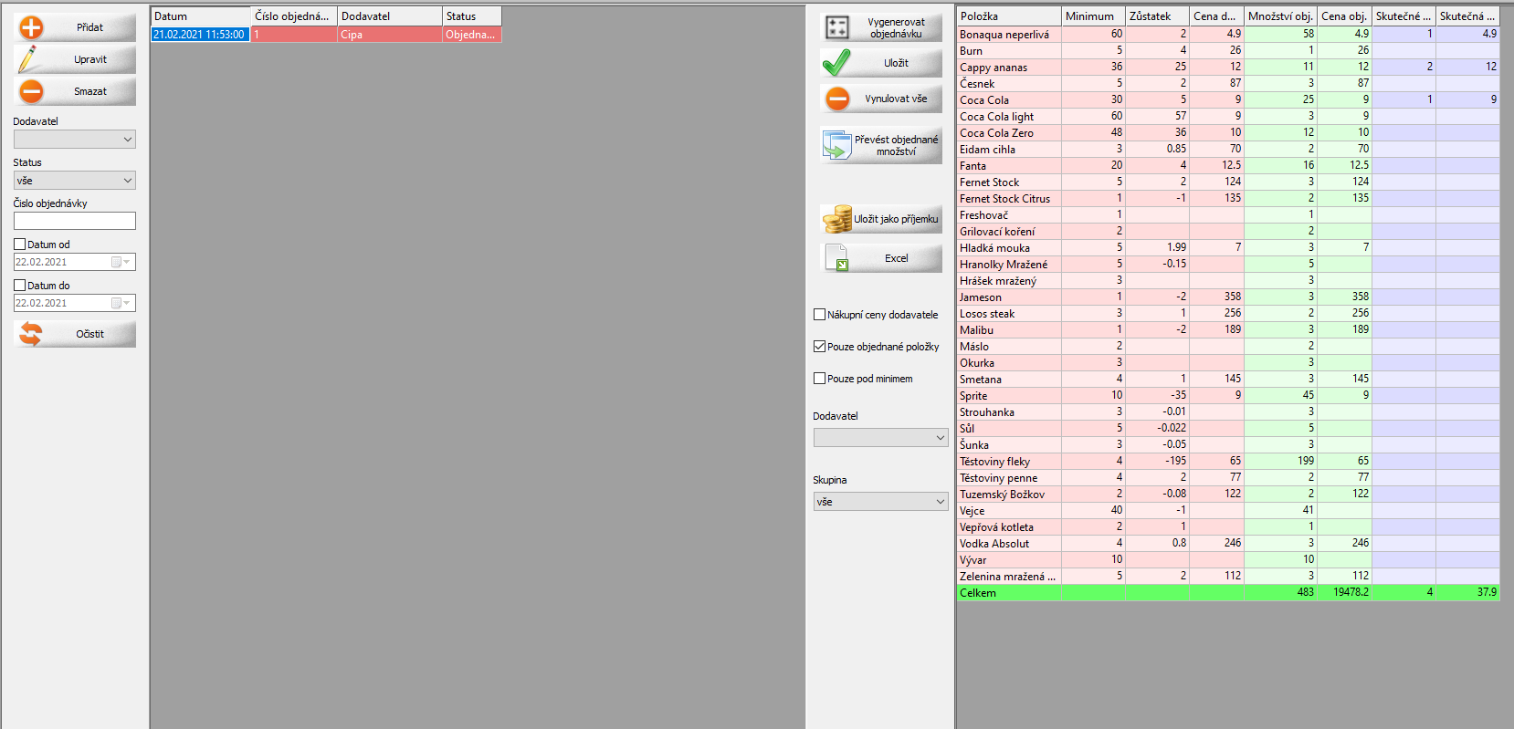Click the green checkmark Uložit icon

click(x=837, y=63)
